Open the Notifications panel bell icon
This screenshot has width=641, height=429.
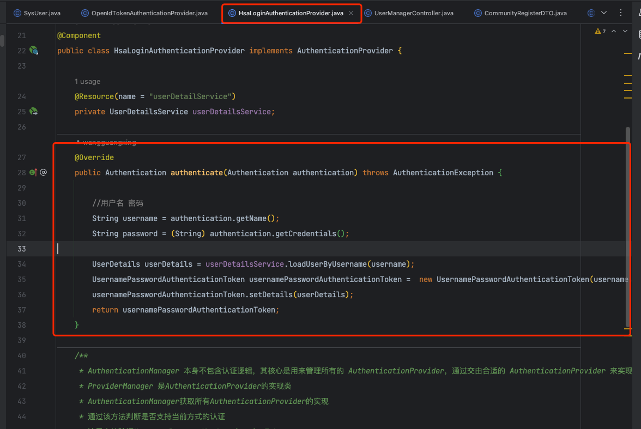click(638, 13)
